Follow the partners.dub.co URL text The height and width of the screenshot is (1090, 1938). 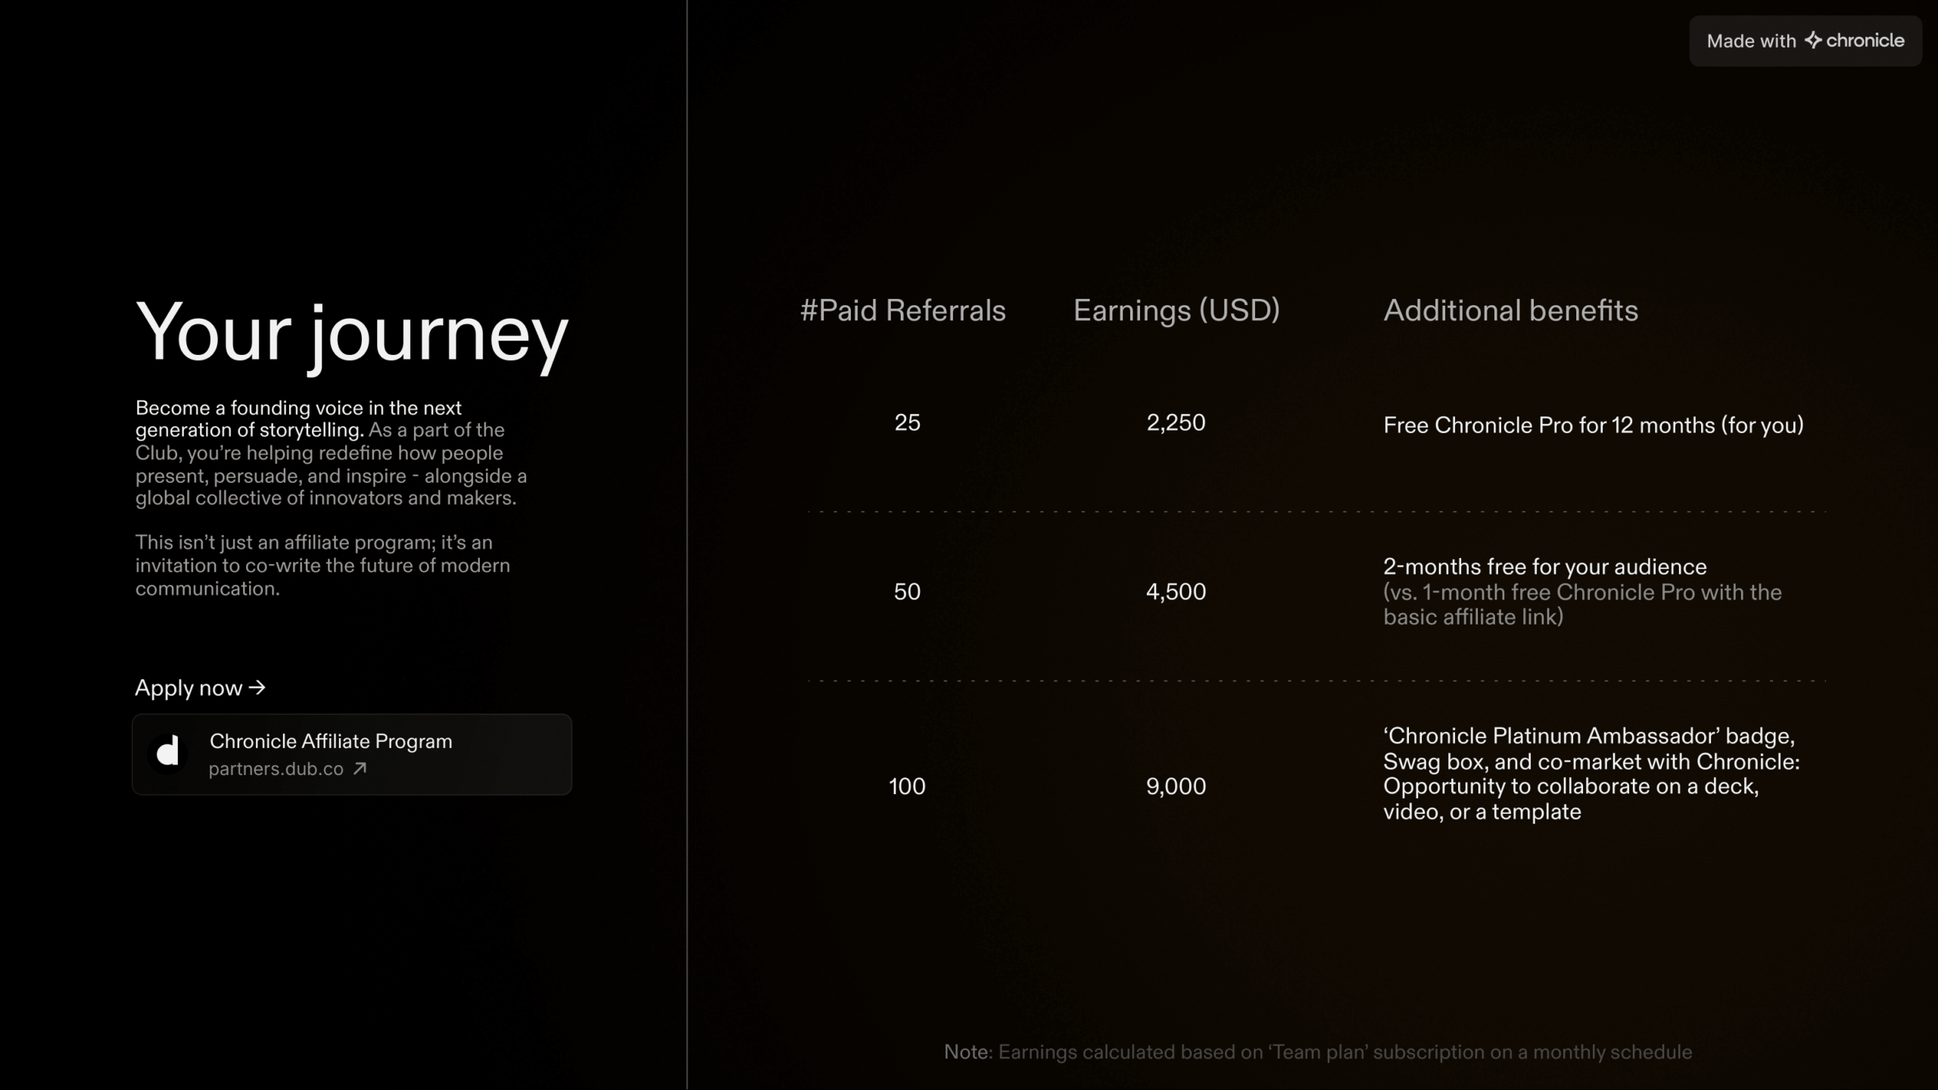[x=276, y=768]
